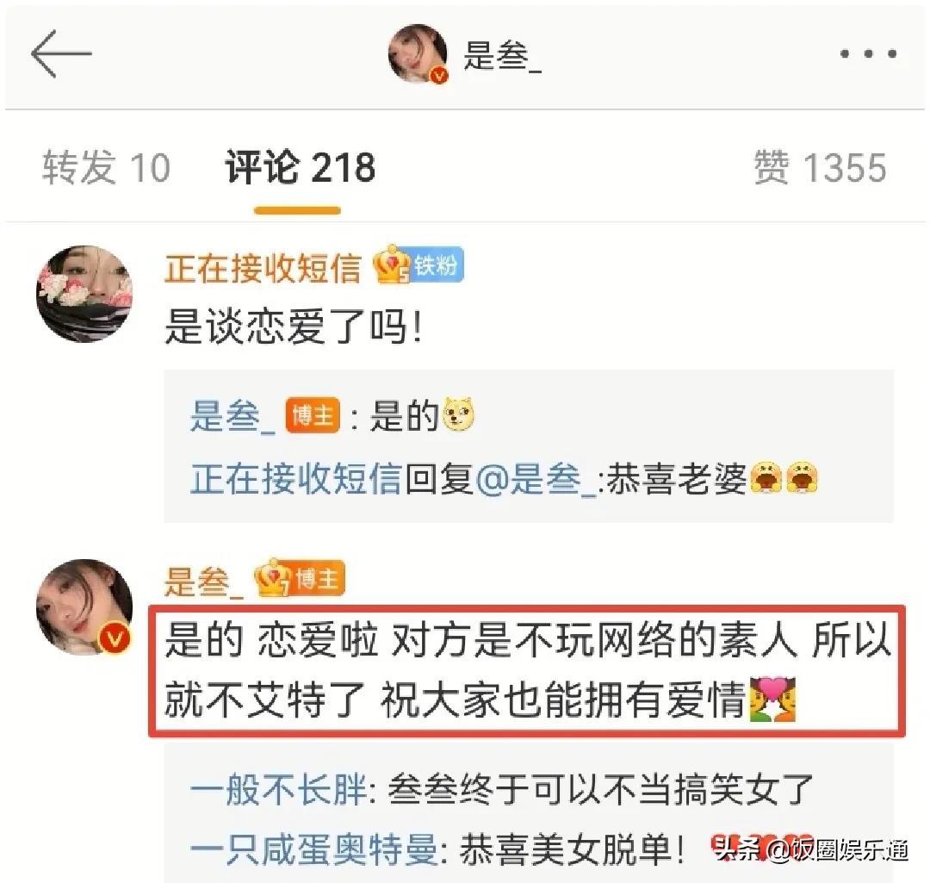Click the @是叁_ mention link
The image size is (930, 883).
[x=536, y=479]
